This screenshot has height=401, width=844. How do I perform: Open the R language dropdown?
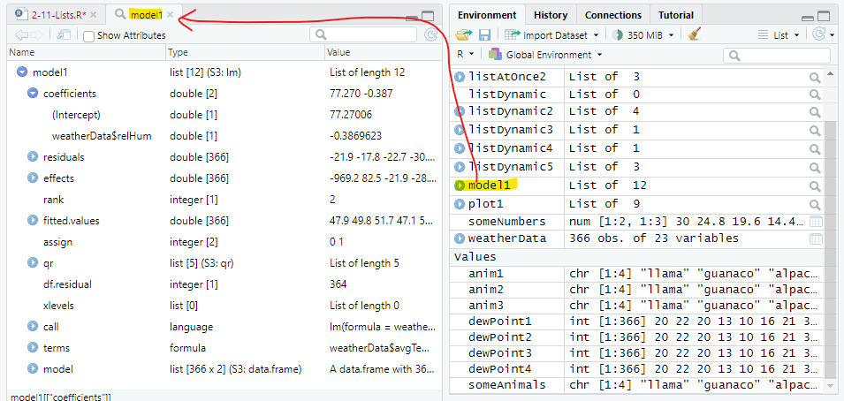466,55
